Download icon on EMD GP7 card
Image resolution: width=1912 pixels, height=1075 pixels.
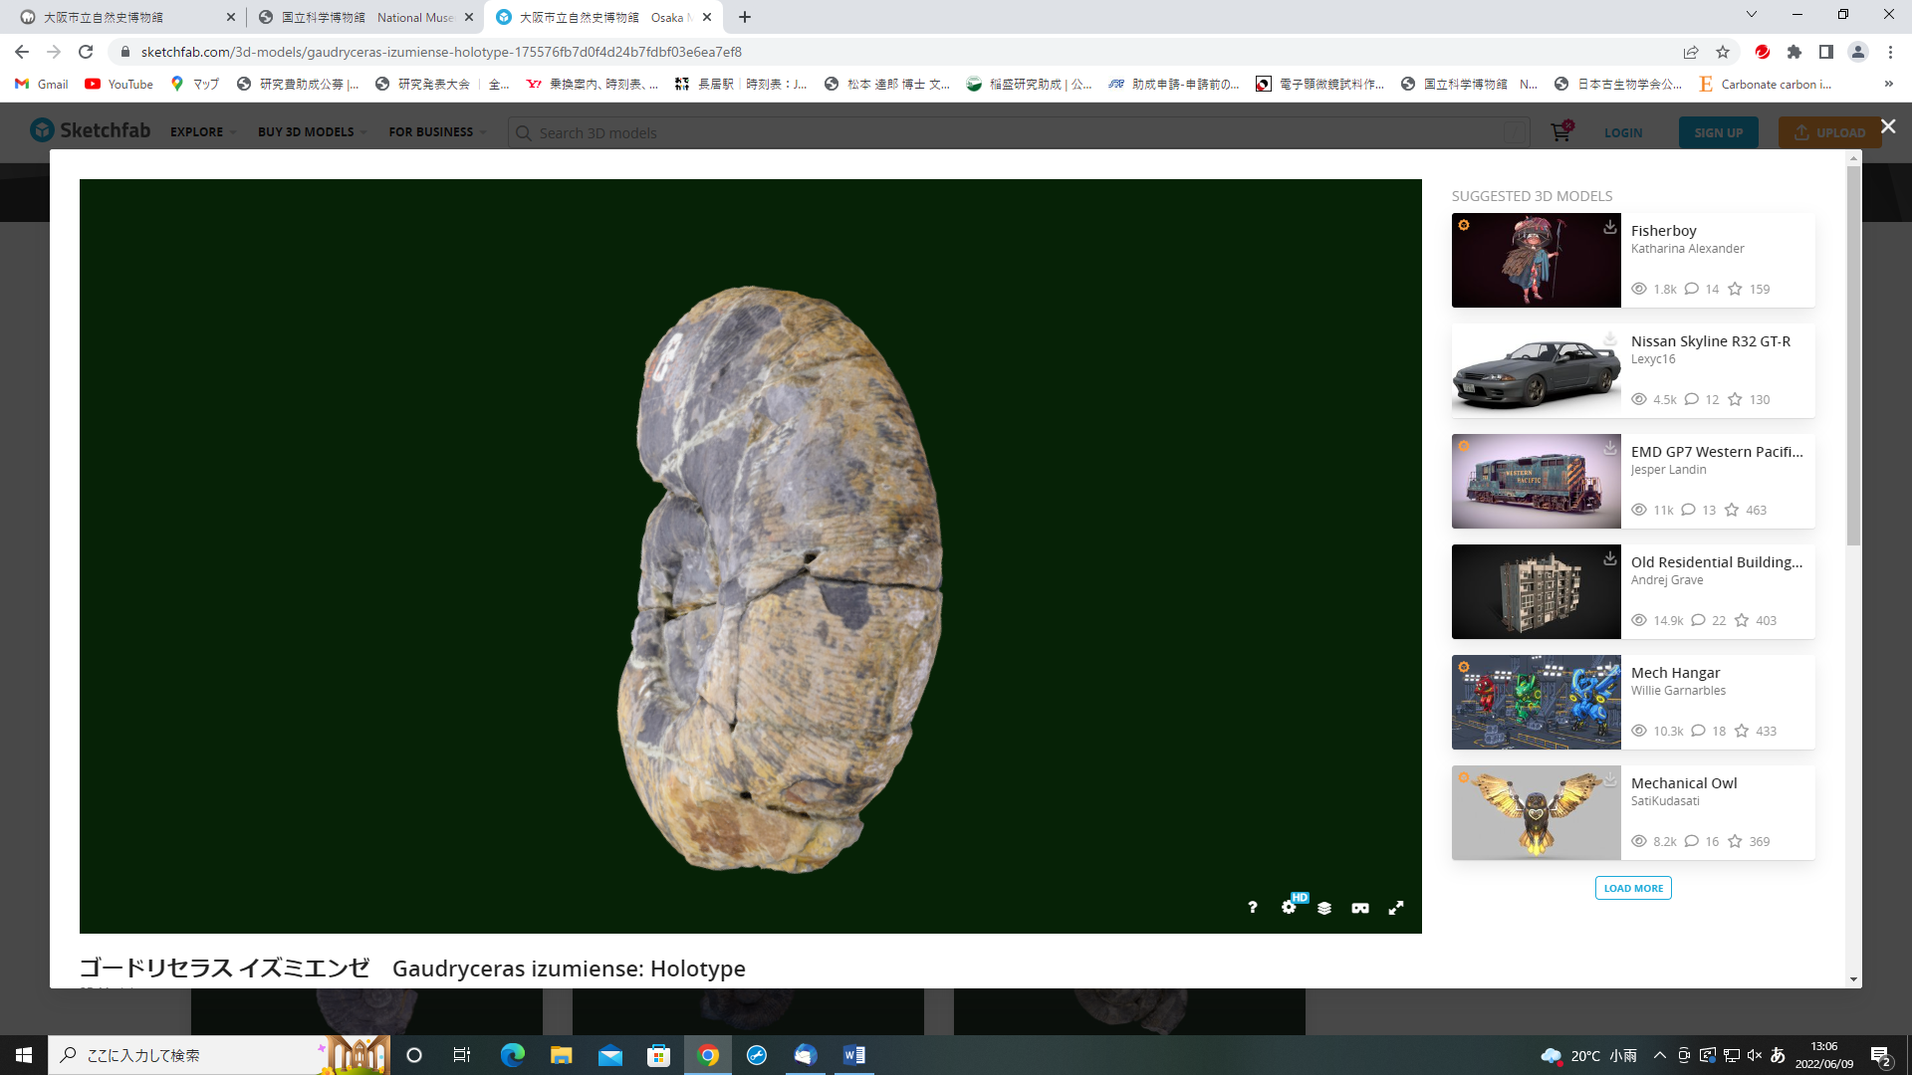coord(1609,448)
